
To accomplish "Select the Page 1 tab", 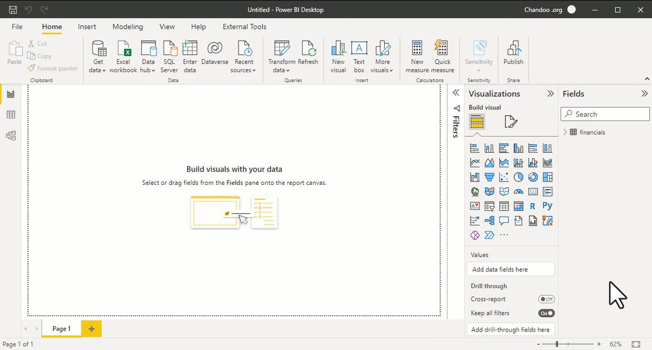I will (61, 329).
